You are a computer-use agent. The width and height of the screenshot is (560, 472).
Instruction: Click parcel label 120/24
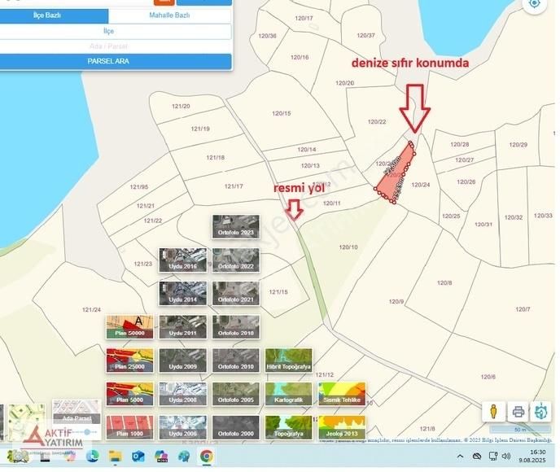tap(421, 185)
